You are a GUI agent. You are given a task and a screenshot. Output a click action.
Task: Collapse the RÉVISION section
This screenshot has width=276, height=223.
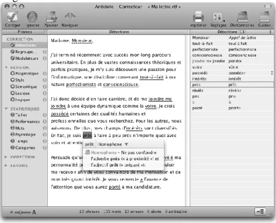[6, 68]
